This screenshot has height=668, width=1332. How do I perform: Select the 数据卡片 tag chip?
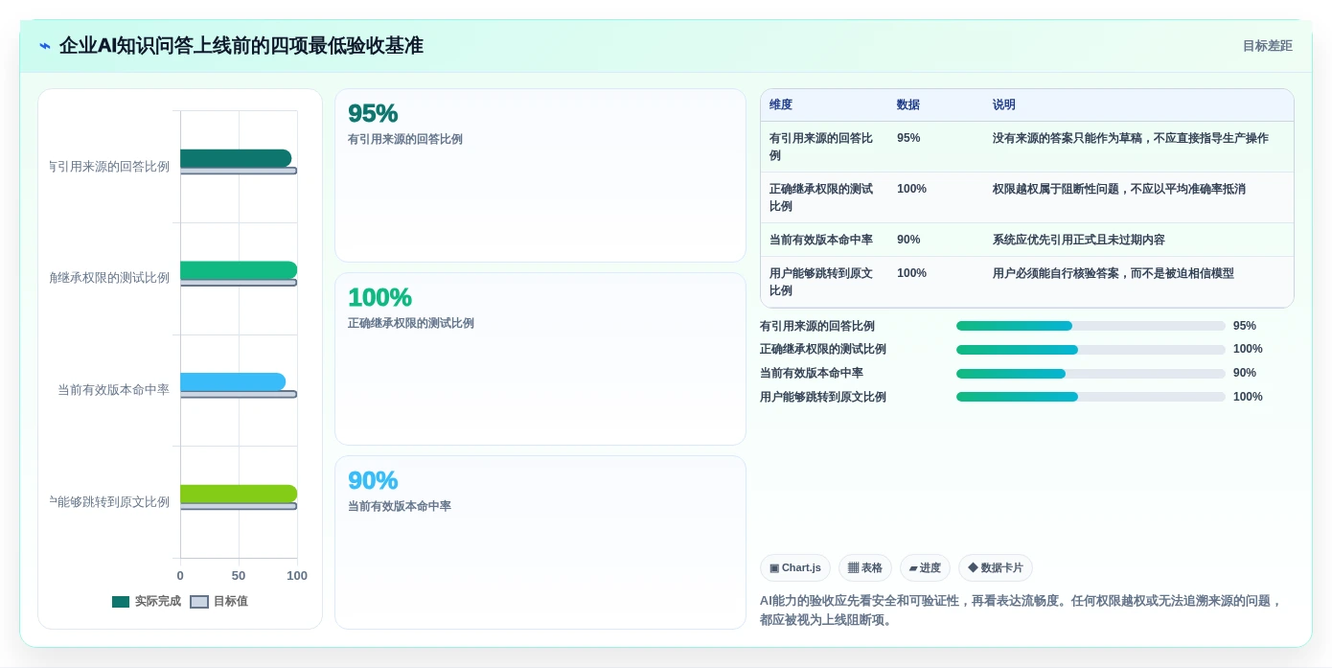point(996,568)
